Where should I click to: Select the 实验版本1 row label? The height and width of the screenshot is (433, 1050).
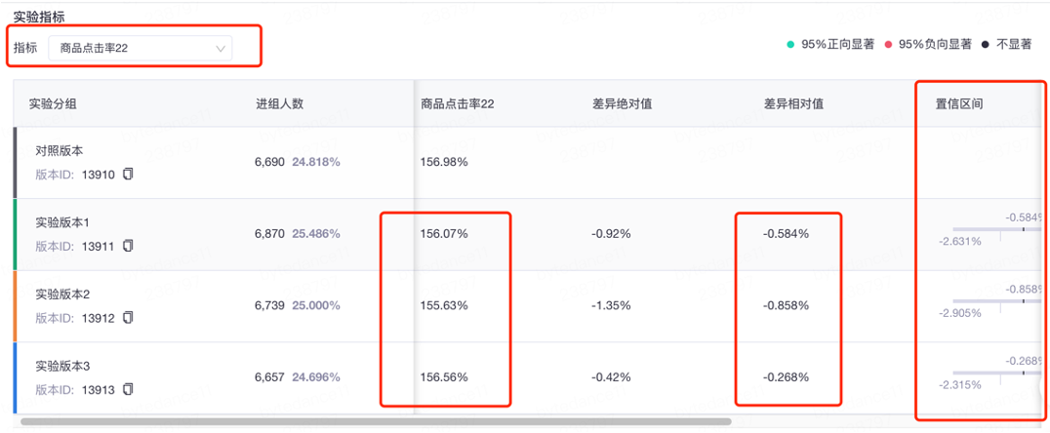[x=62, y=222]
